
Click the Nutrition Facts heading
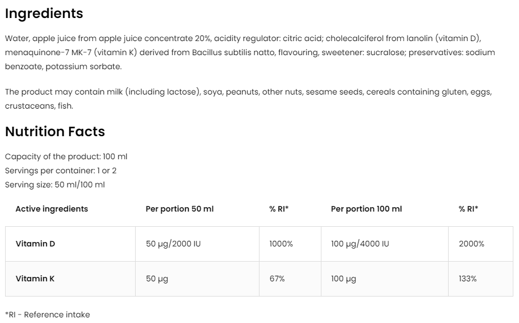click(55, 132)
